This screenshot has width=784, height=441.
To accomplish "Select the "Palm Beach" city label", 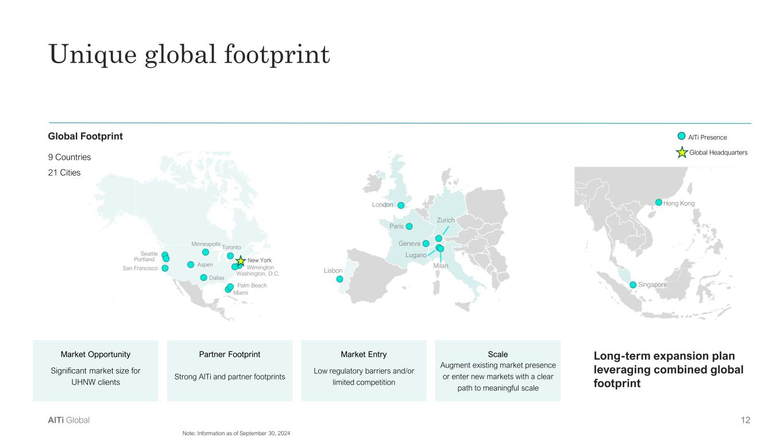I will pos(252,285).
